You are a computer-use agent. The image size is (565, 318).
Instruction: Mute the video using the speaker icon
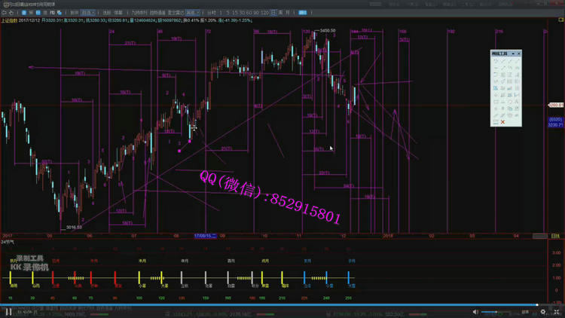click(475, 311)
